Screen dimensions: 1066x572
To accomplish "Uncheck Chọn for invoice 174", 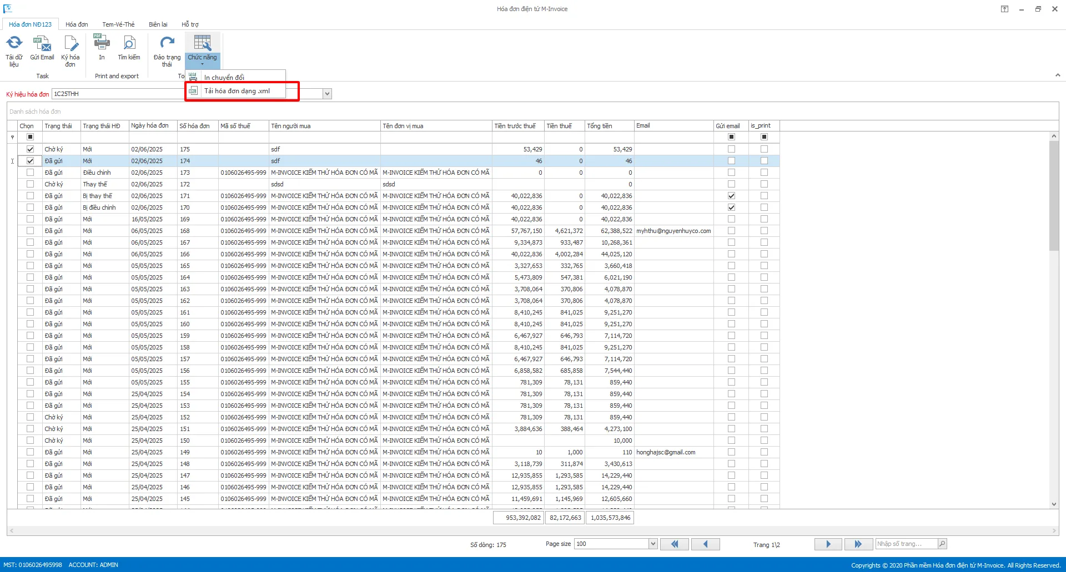I will pyautogui.click(x=31, y=161).
